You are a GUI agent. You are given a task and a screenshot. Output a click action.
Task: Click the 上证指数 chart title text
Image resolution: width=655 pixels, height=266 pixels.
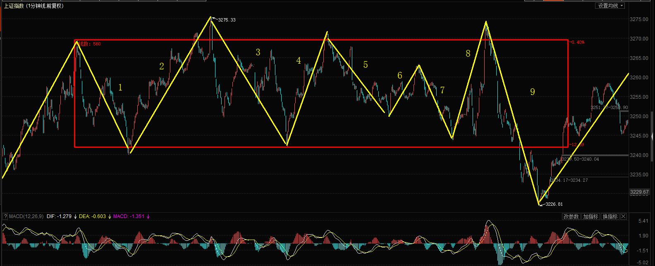[14, 6]
